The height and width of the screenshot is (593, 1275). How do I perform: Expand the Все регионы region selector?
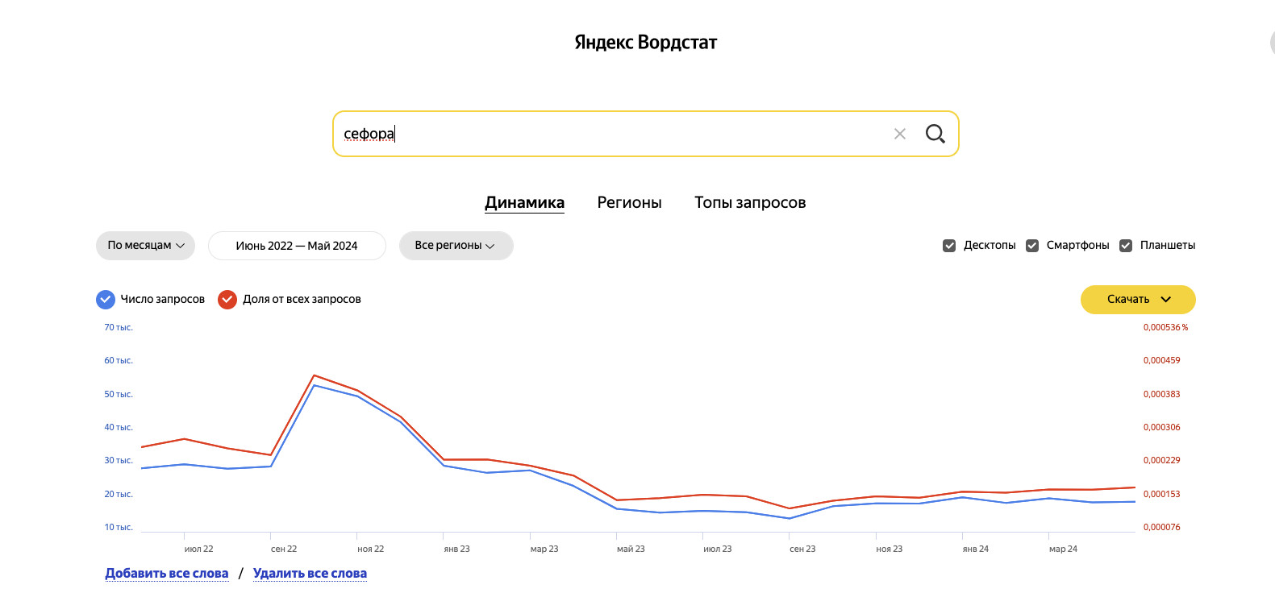click(x=456, y=246)
